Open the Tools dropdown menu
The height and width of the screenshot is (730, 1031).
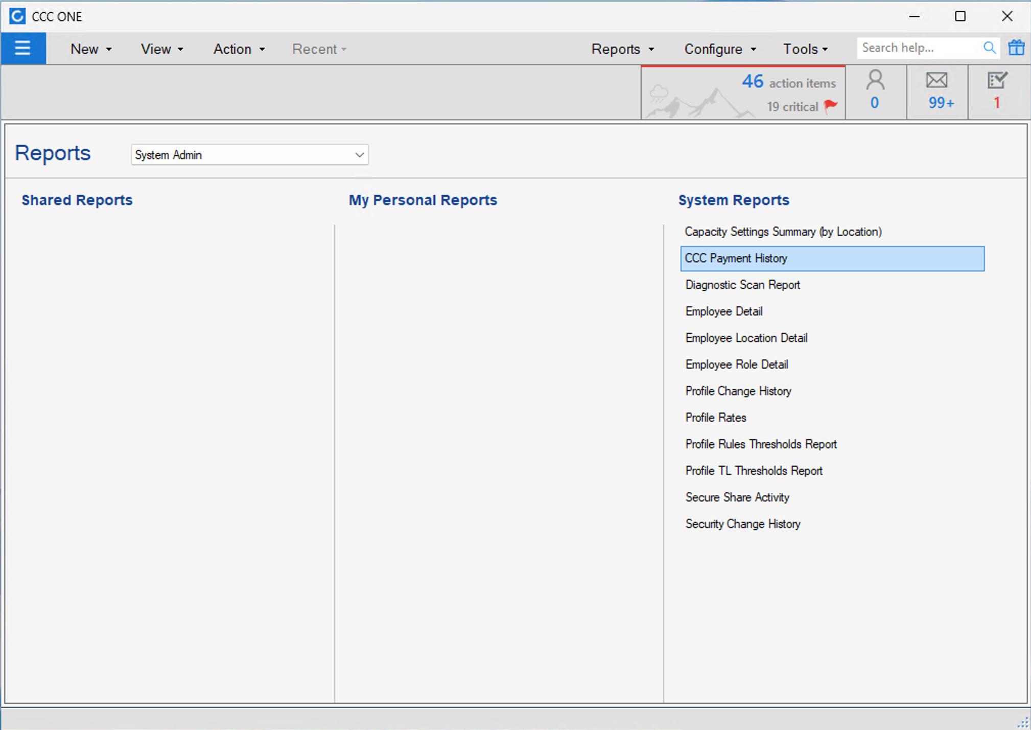click(806, 49)
